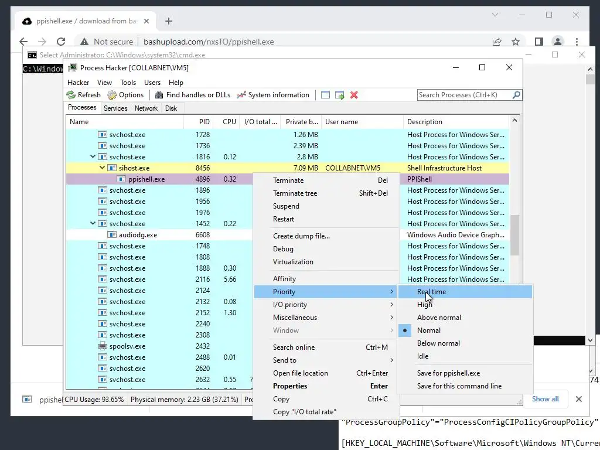Close the ppishell.exe browser tab
Viewport: 600px width, 450px height.
[x=146, y=22]
